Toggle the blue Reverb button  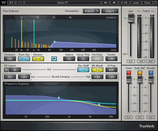coord(151,73)
